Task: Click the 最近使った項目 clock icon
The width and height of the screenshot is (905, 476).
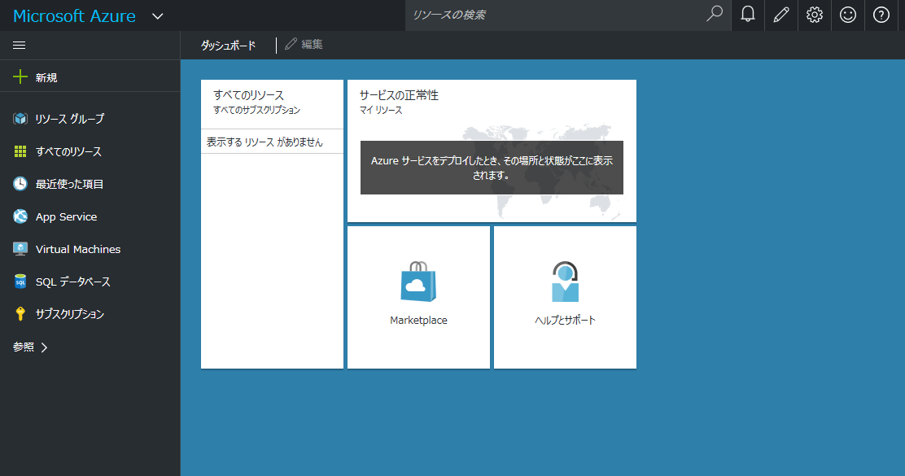Action: tap(20, 183)
